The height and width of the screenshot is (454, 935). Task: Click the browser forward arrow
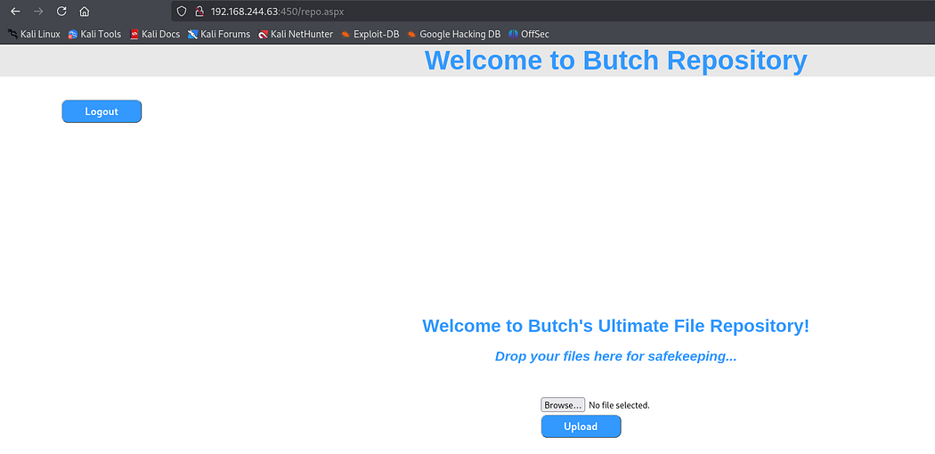[38, 12]
